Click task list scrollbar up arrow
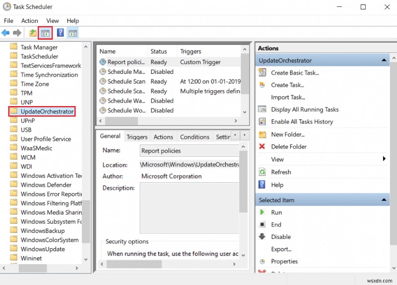Viewport: 397px width, 285px height. (x=245, y=50)
